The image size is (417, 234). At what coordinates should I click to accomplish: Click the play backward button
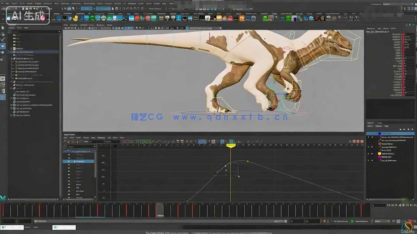coord(400,205)
